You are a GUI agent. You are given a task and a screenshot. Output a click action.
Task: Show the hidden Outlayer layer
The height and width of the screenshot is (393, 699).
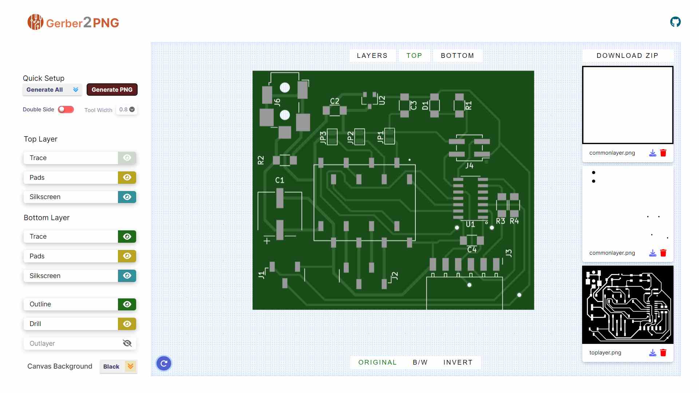[127, 344]
